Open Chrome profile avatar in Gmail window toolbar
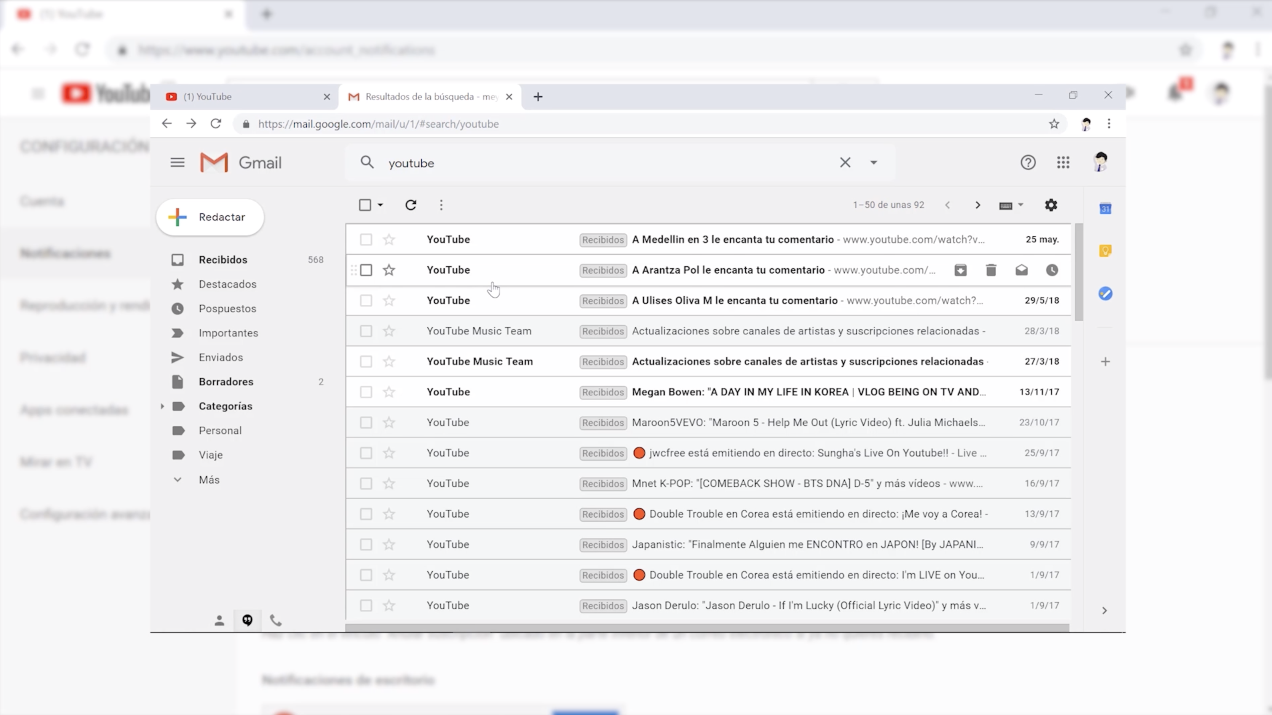Image resolution: width=1272 pixels, height=715 pixels. point(1086,124)
